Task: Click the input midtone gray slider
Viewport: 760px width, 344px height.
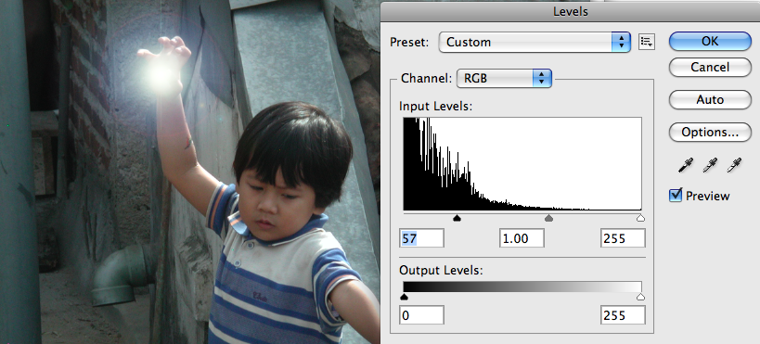Action: point(548,219)
